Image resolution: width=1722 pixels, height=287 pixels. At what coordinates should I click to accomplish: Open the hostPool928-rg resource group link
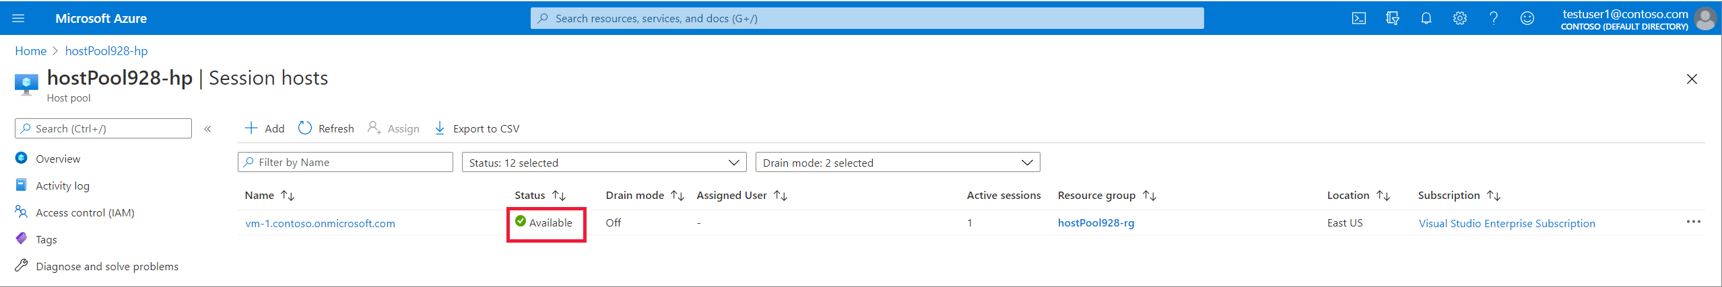click(x=1096, y=223)
